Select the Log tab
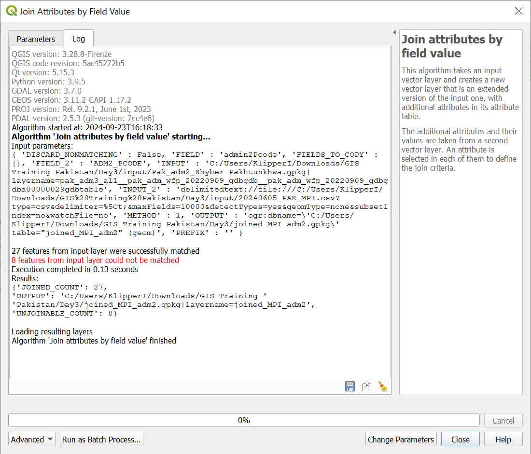The height and width of the screenshot is (454, 531). point(78,39)
